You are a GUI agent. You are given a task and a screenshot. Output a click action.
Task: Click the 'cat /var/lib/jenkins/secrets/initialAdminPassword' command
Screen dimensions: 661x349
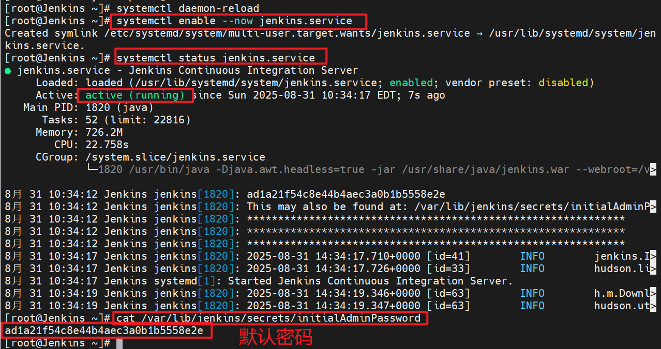[x=269, y=318]
